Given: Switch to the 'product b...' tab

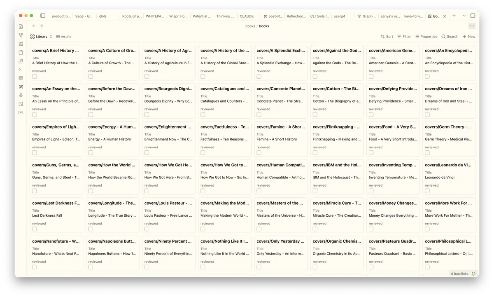Looking at the screenshot, I should pyautogui.click(x=61, y=16).
